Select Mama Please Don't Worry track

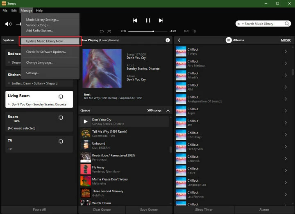tap(124, 181)
